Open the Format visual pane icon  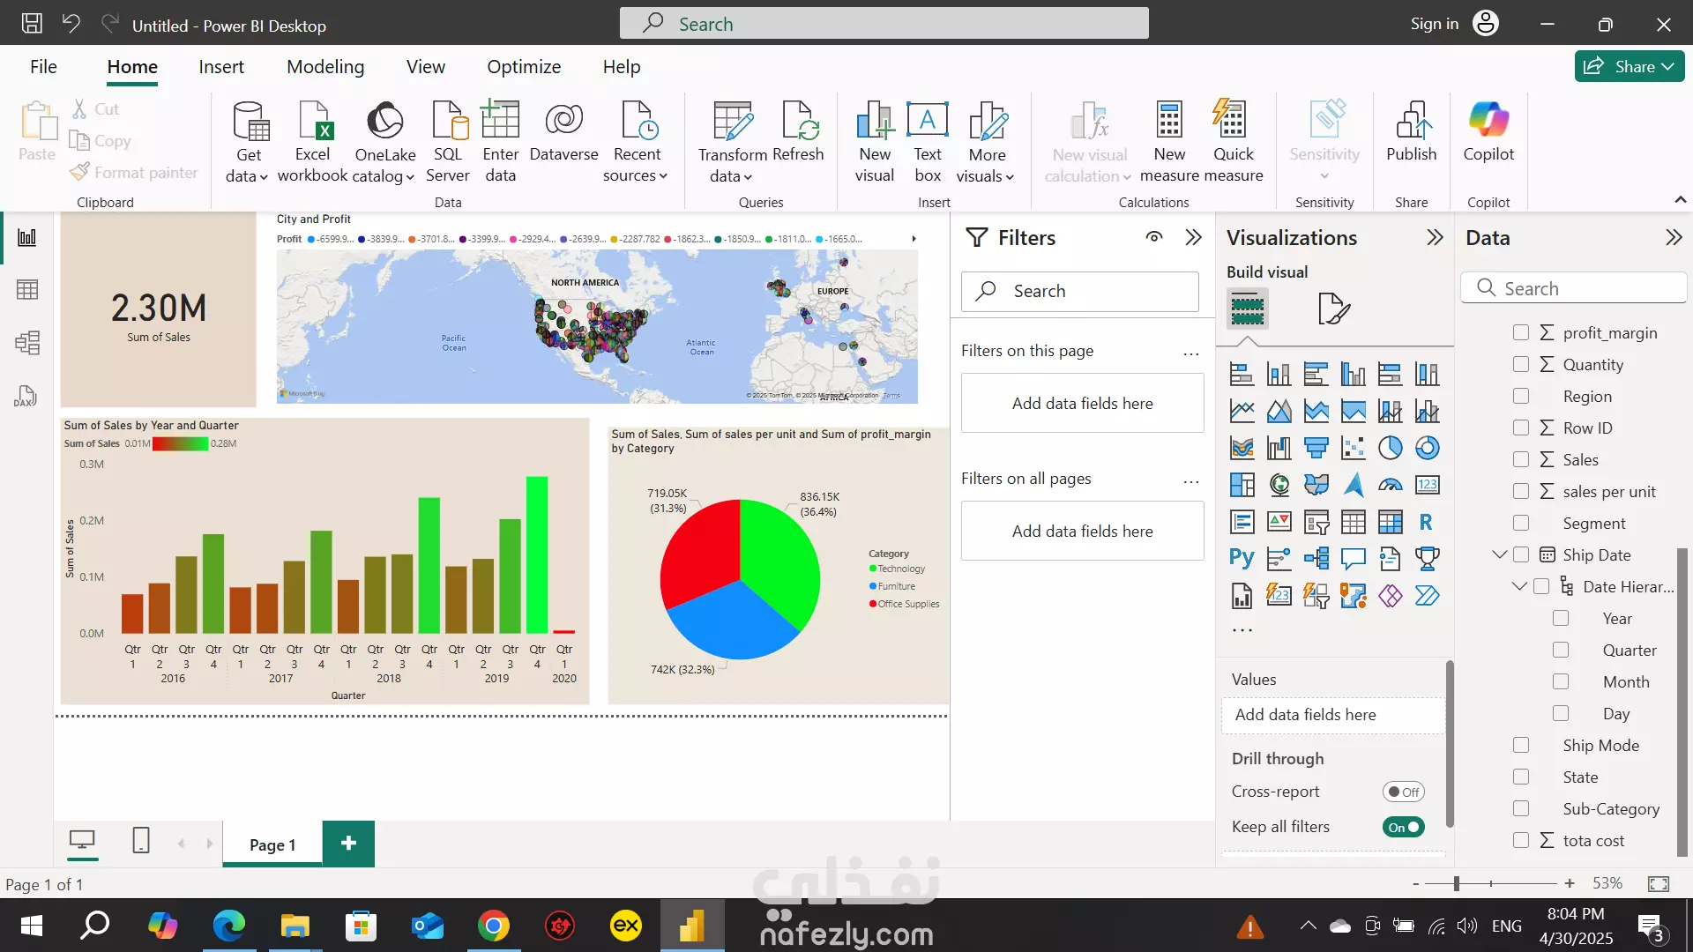[x=1333, y=309]
